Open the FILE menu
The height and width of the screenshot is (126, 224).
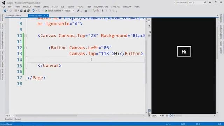3,7
